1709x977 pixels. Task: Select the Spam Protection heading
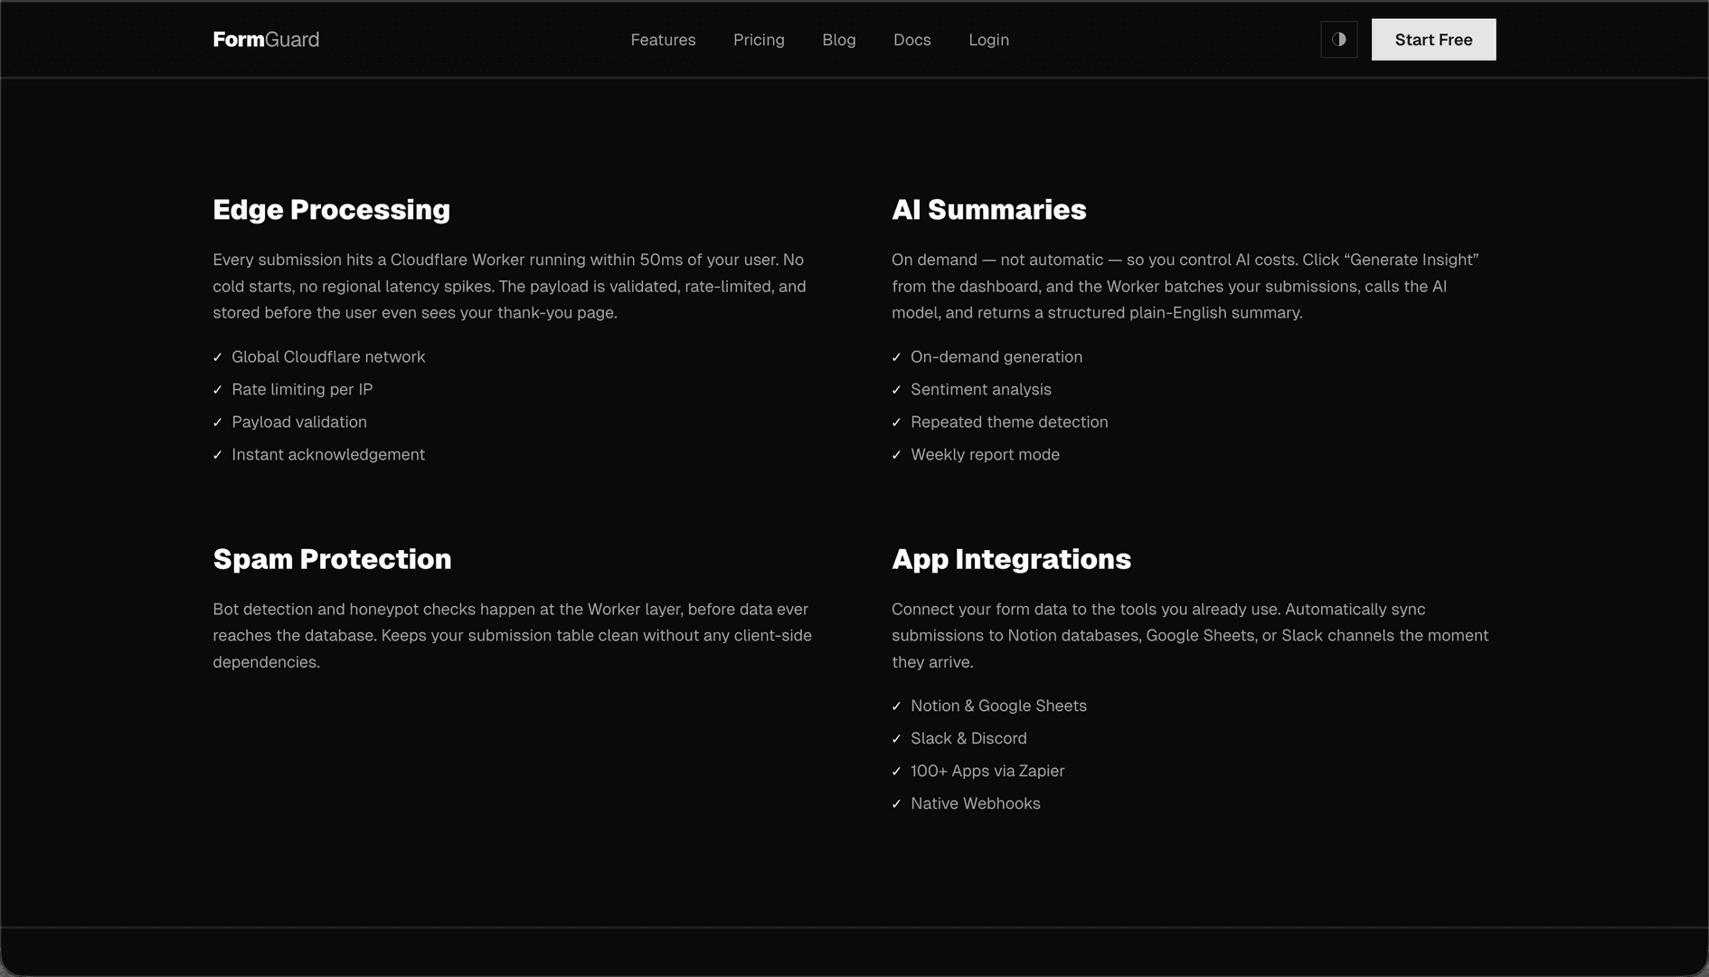[331, 559]
